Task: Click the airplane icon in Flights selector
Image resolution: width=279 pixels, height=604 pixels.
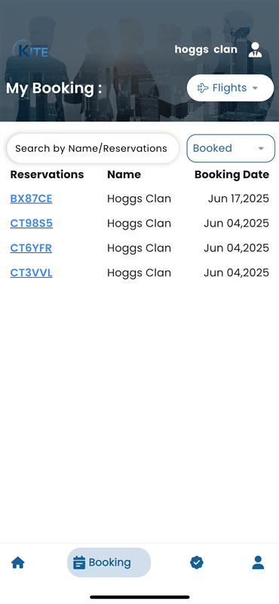Action: [203, 88]
